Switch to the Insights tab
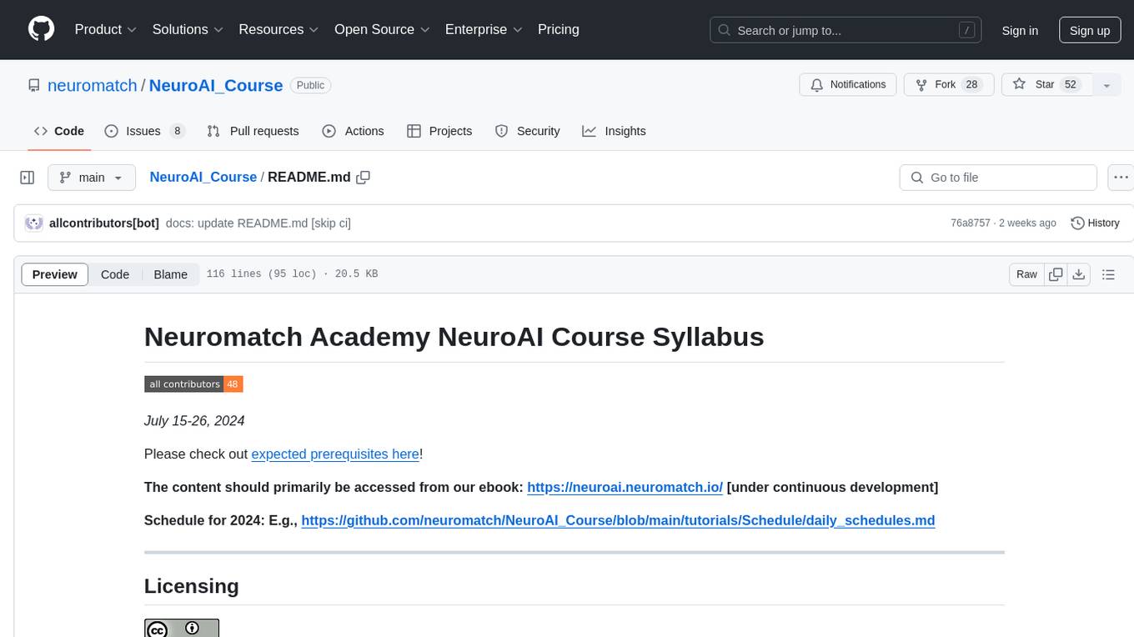Image resolution: width=1134 pixels, height=637 pixels. [614, 131]
